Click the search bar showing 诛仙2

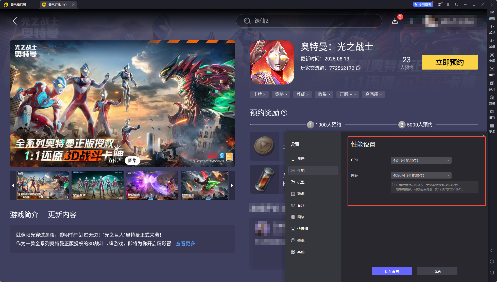click(309, 21)
